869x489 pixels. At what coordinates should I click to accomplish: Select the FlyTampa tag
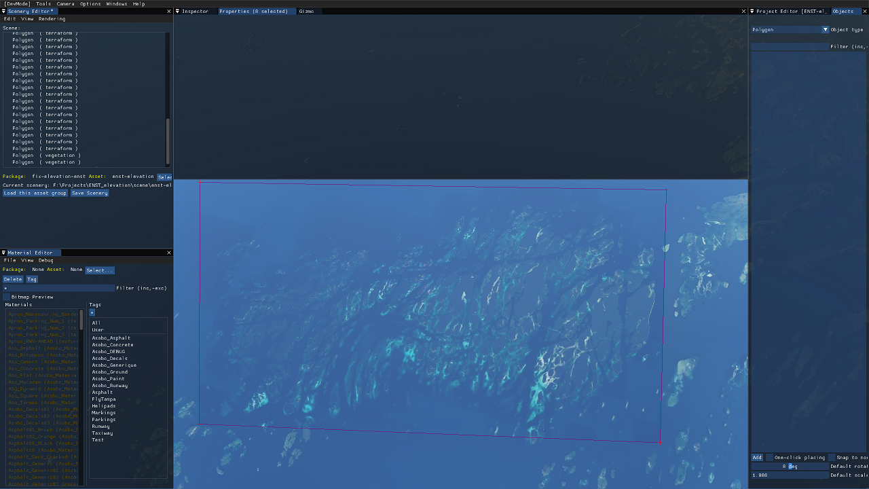pyautogui.click(x=104, y=399)
